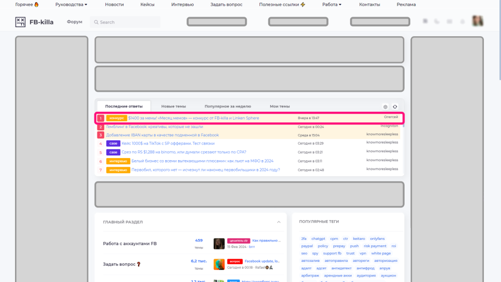Screen dimensions: 501x282
Task: Open thread Кейс 1000$ на TikTok
Action: pos(168,144)
